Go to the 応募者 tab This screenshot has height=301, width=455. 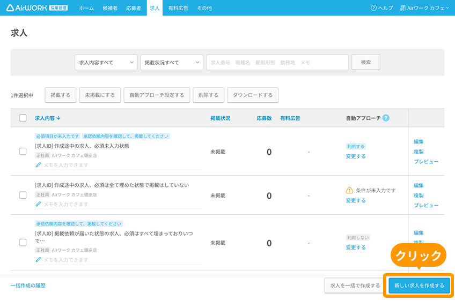(x=134, y=8)
